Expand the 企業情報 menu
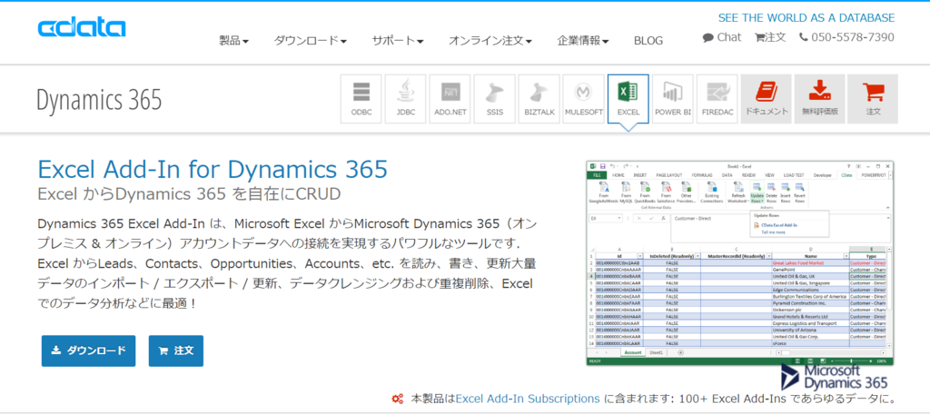 [583, 41]
